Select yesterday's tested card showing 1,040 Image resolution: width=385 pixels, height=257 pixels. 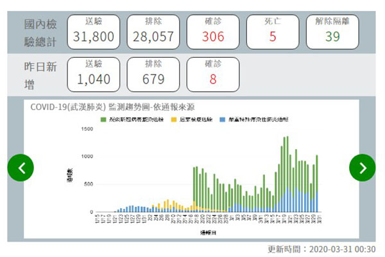(94, 75)
